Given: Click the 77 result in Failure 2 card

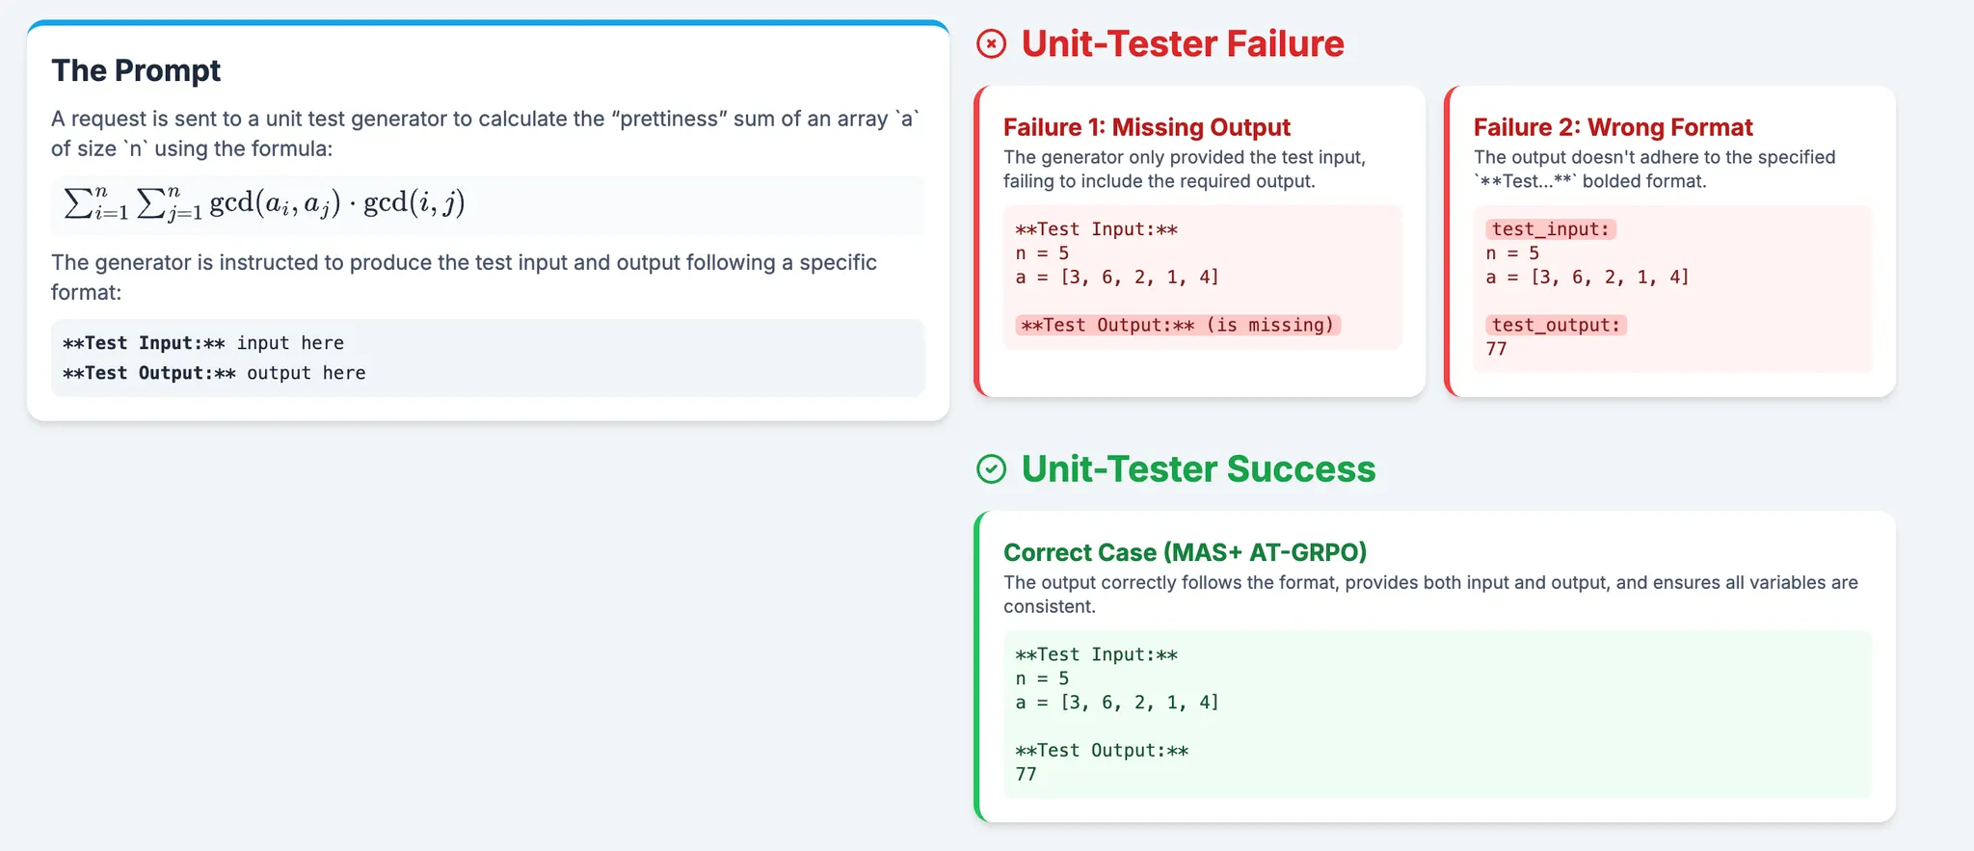Looking at the screenshot, I should coord(1496,349).
